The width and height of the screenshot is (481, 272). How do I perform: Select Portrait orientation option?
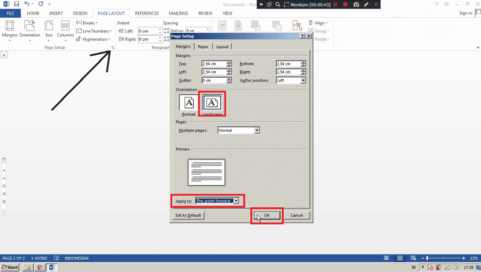[x=189, y=103]
